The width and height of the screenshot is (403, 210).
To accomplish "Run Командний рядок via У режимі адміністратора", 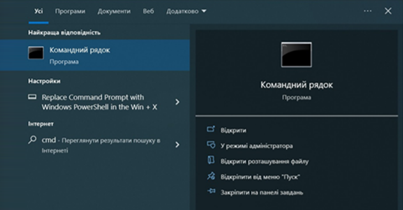I will (x=256, y=146).
